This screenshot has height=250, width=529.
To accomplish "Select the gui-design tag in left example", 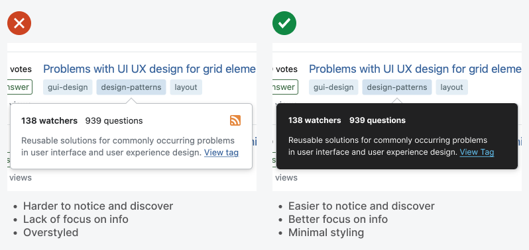I will pyautogui.click(x=68, y=87).
